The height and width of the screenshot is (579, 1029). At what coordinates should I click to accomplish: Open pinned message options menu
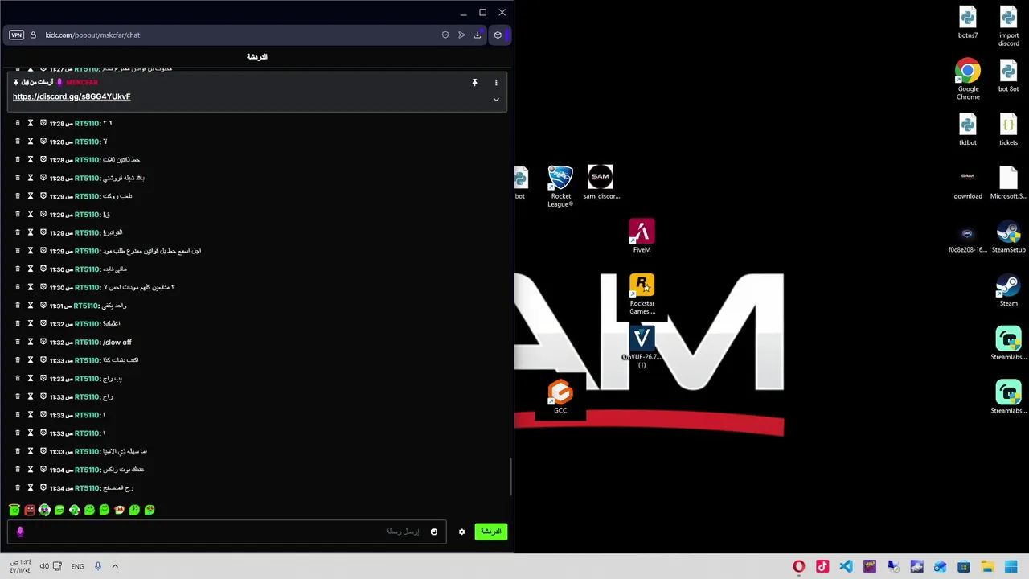(496, 83)
